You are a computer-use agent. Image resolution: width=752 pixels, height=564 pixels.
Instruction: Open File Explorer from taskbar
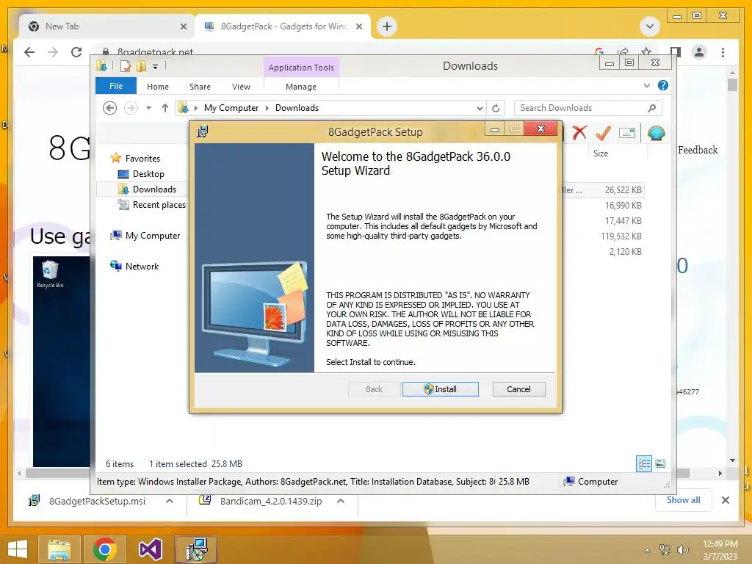point(59,549)
